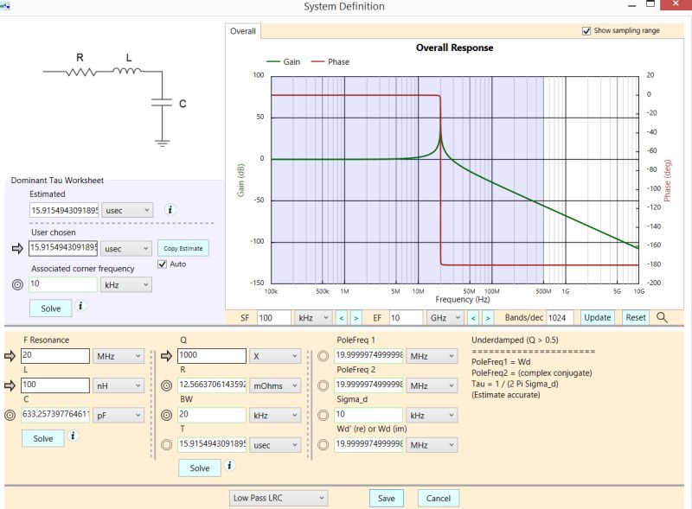Open the MHz unit dropdown for F Resonance

click(117, 355)
